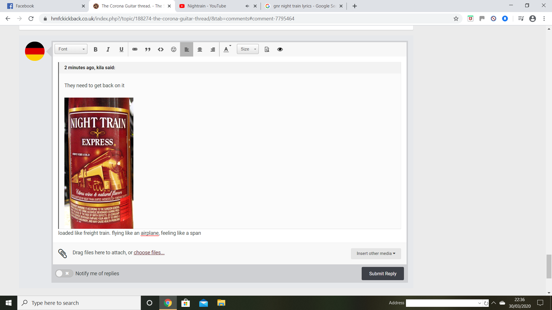Open the text color picker
This screenshot has height=310, width=552.
(x=227, y=49)
